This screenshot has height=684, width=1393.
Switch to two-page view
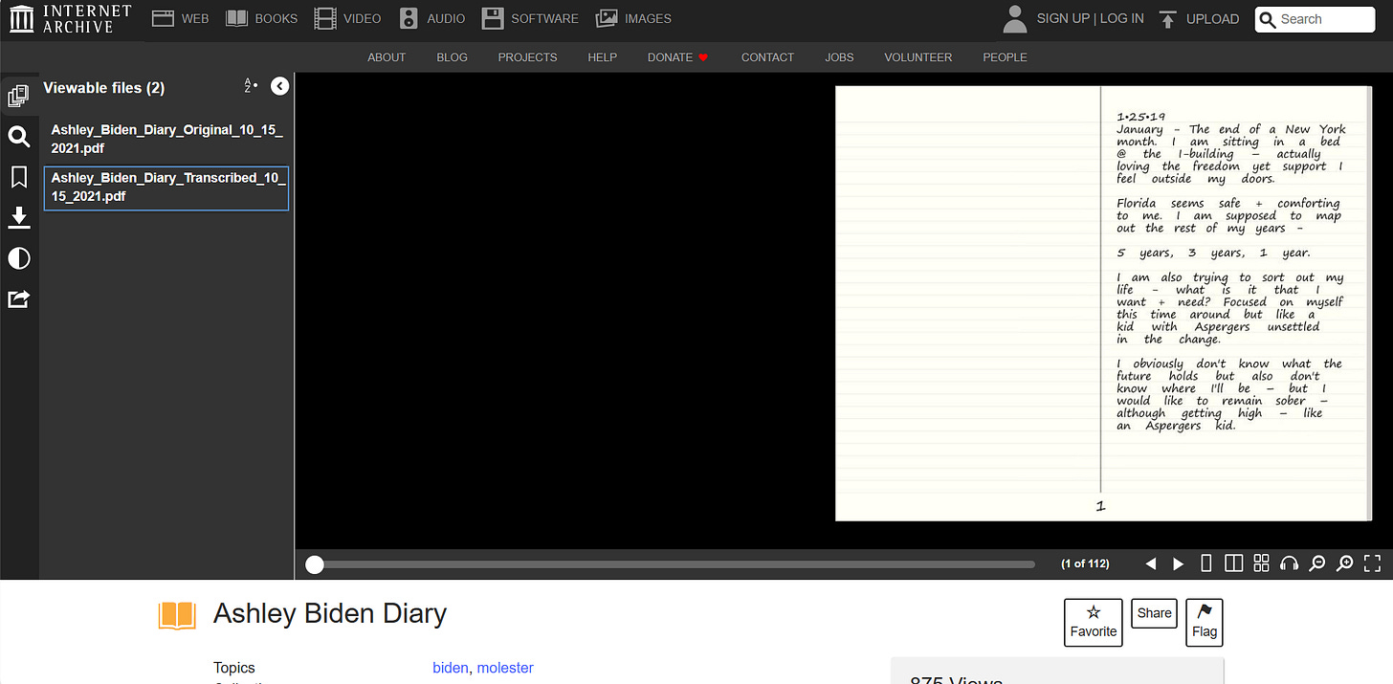pos(1233,563)
